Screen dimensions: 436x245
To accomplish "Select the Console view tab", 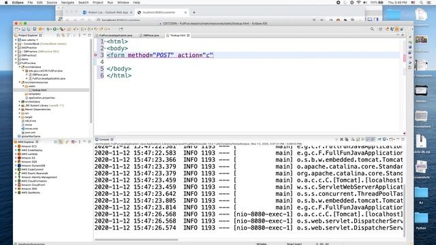I will coord(104,140).
